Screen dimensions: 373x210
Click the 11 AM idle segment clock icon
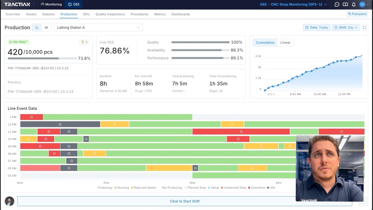pyautogui.click(x=69, y=132)
